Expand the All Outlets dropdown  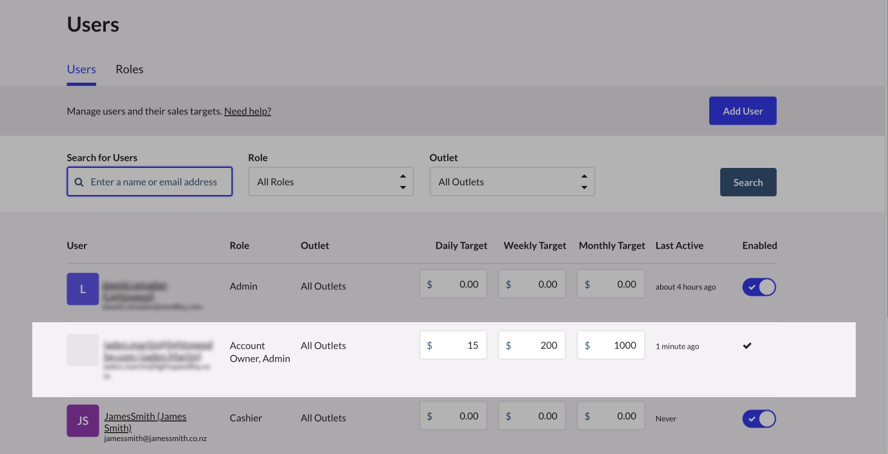512,182
